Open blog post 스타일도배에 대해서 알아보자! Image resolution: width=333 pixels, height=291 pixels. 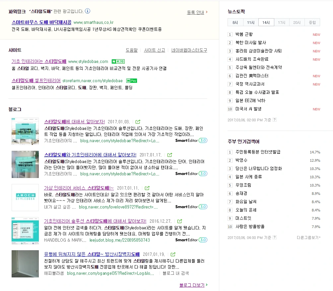tap(74, 122)
